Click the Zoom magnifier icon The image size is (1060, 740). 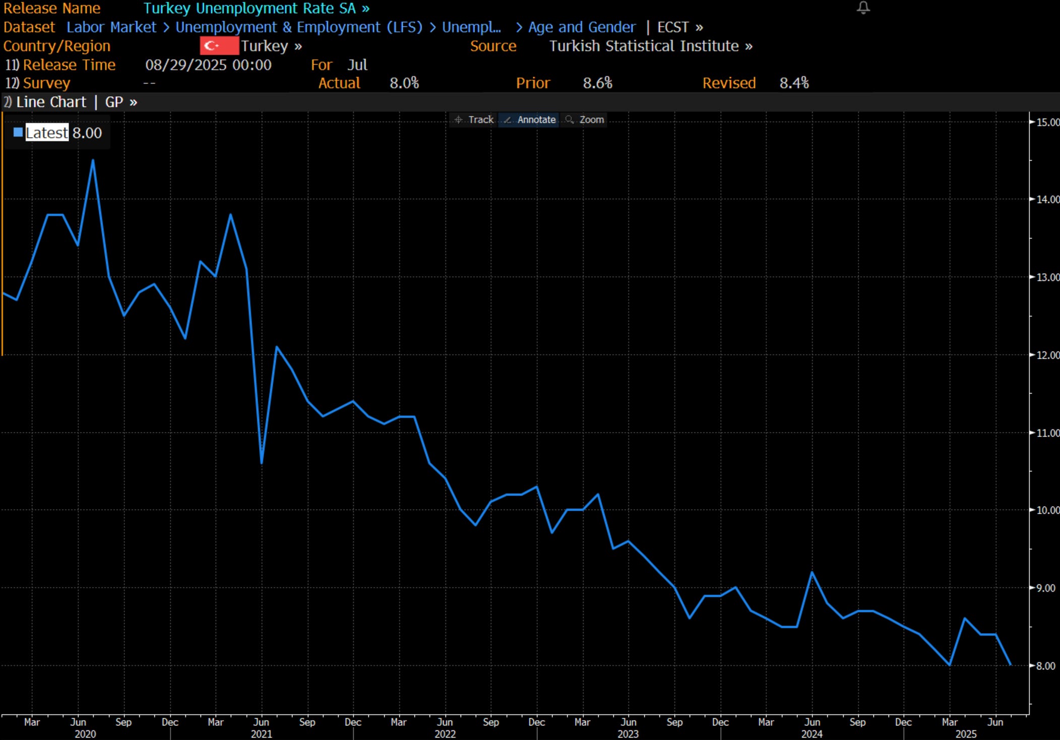[570, 120]
